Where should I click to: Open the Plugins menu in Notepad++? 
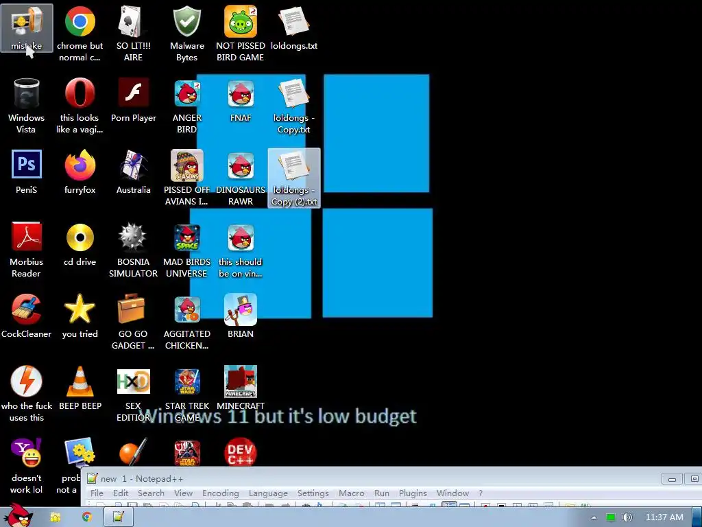[413, 493]
